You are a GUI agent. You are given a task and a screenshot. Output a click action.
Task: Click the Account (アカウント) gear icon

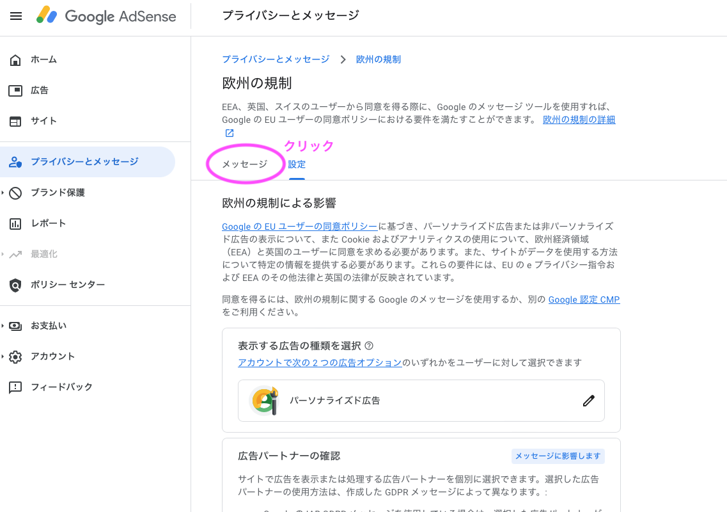[15, 357]
